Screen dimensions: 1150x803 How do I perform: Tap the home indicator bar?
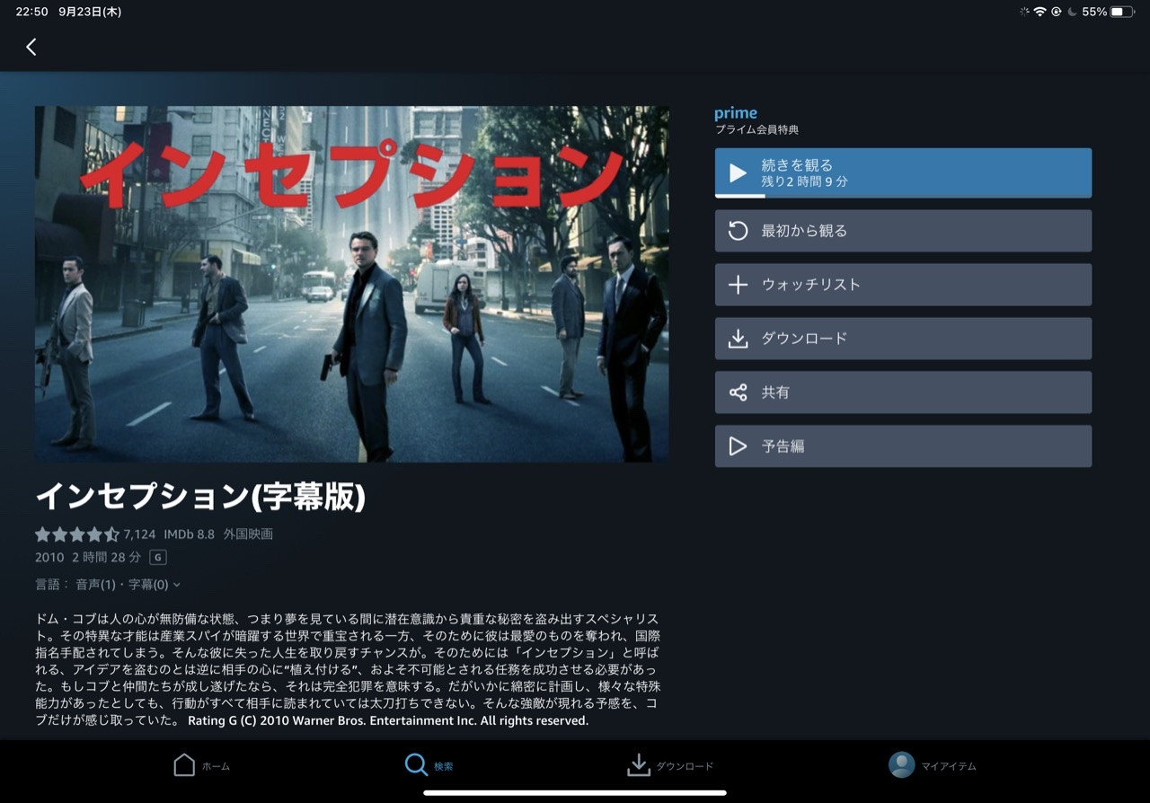point(575,793)
